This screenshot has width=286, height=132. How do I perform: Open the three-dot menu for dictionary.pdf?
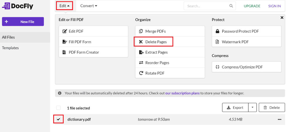pos(280,119)
